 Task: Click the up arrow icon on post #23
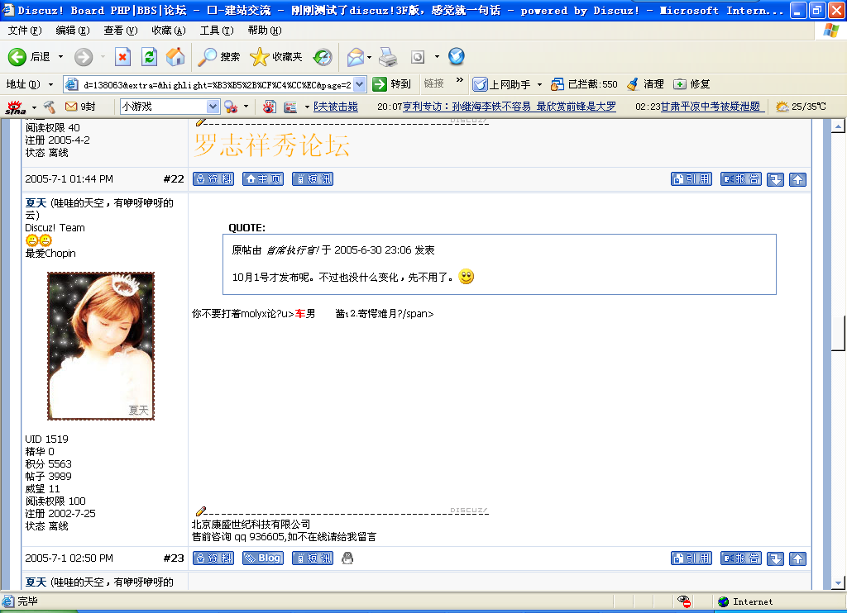(798, 559)
